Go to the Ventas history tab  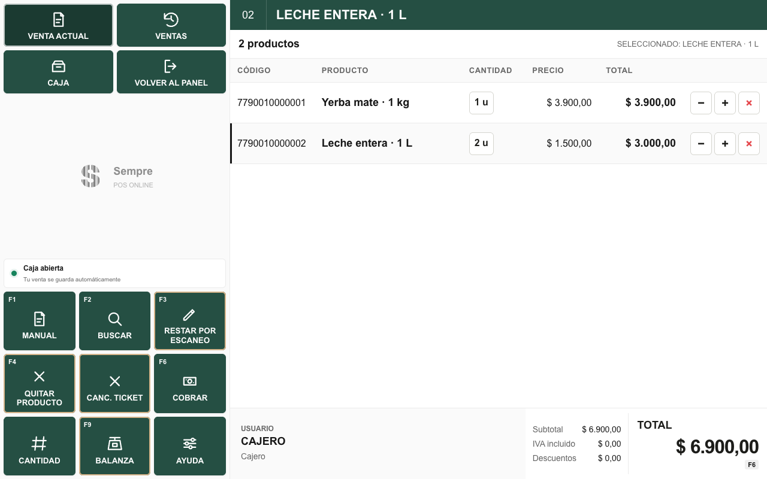click(171, 25)
